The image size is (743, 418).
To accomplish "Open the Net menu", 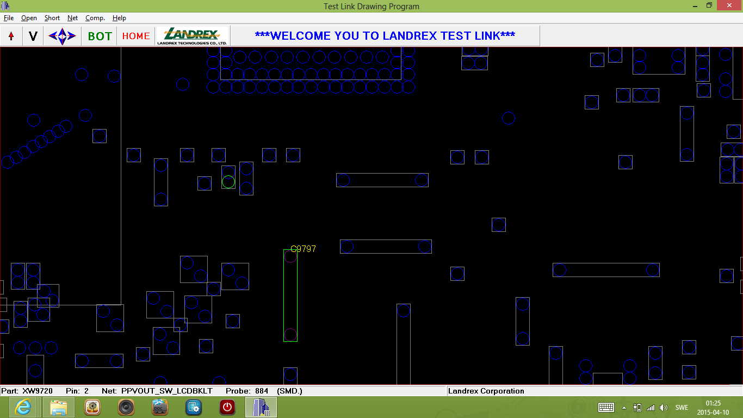I will coord(72,18).
